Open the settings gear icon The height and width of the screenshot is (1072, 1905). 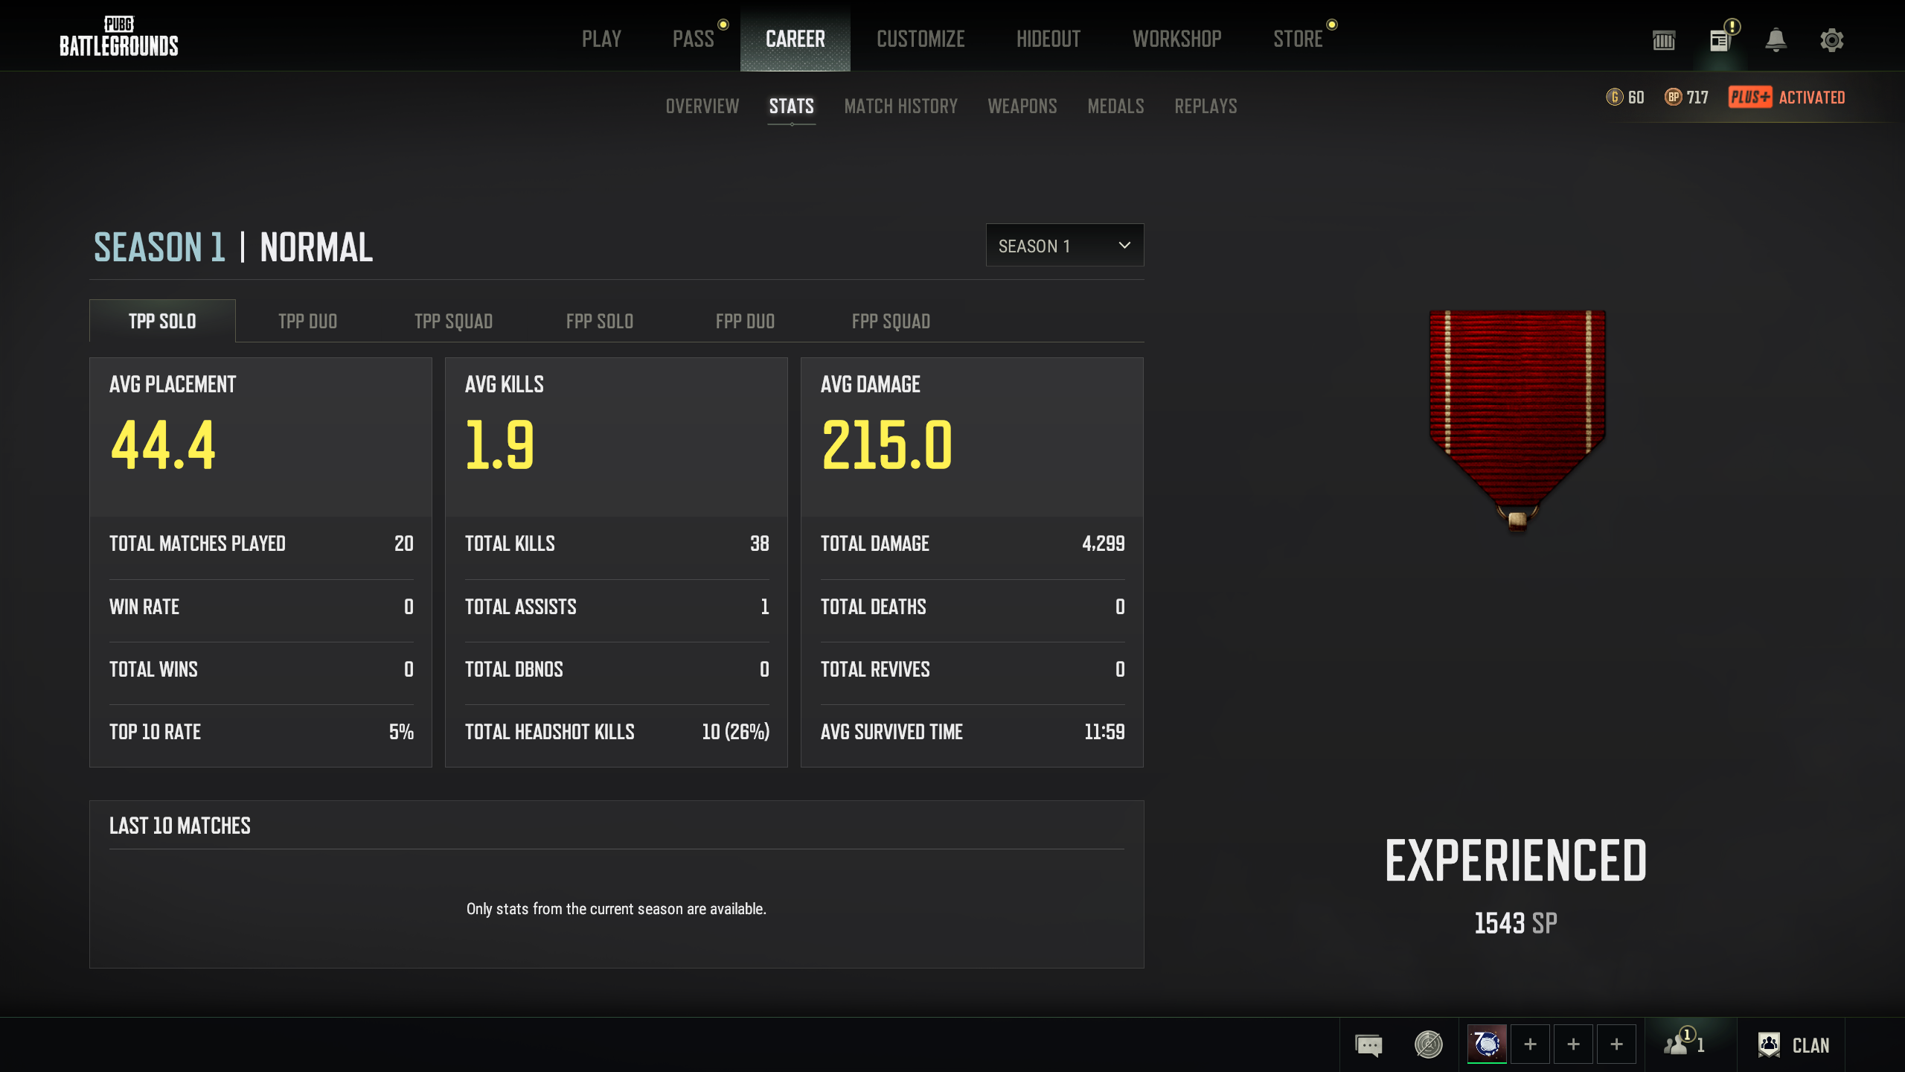tap(1831, 39)
